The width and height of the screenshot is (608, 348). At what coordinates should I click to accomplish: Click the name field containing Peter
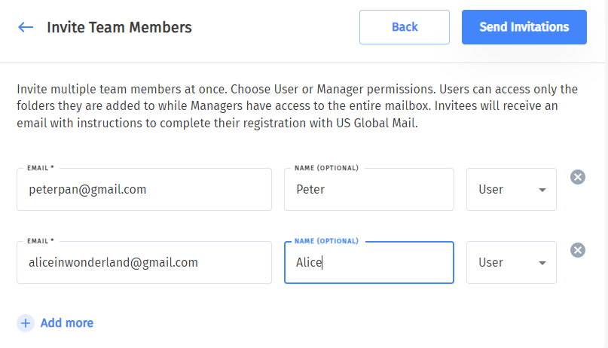tap(368, 190)
